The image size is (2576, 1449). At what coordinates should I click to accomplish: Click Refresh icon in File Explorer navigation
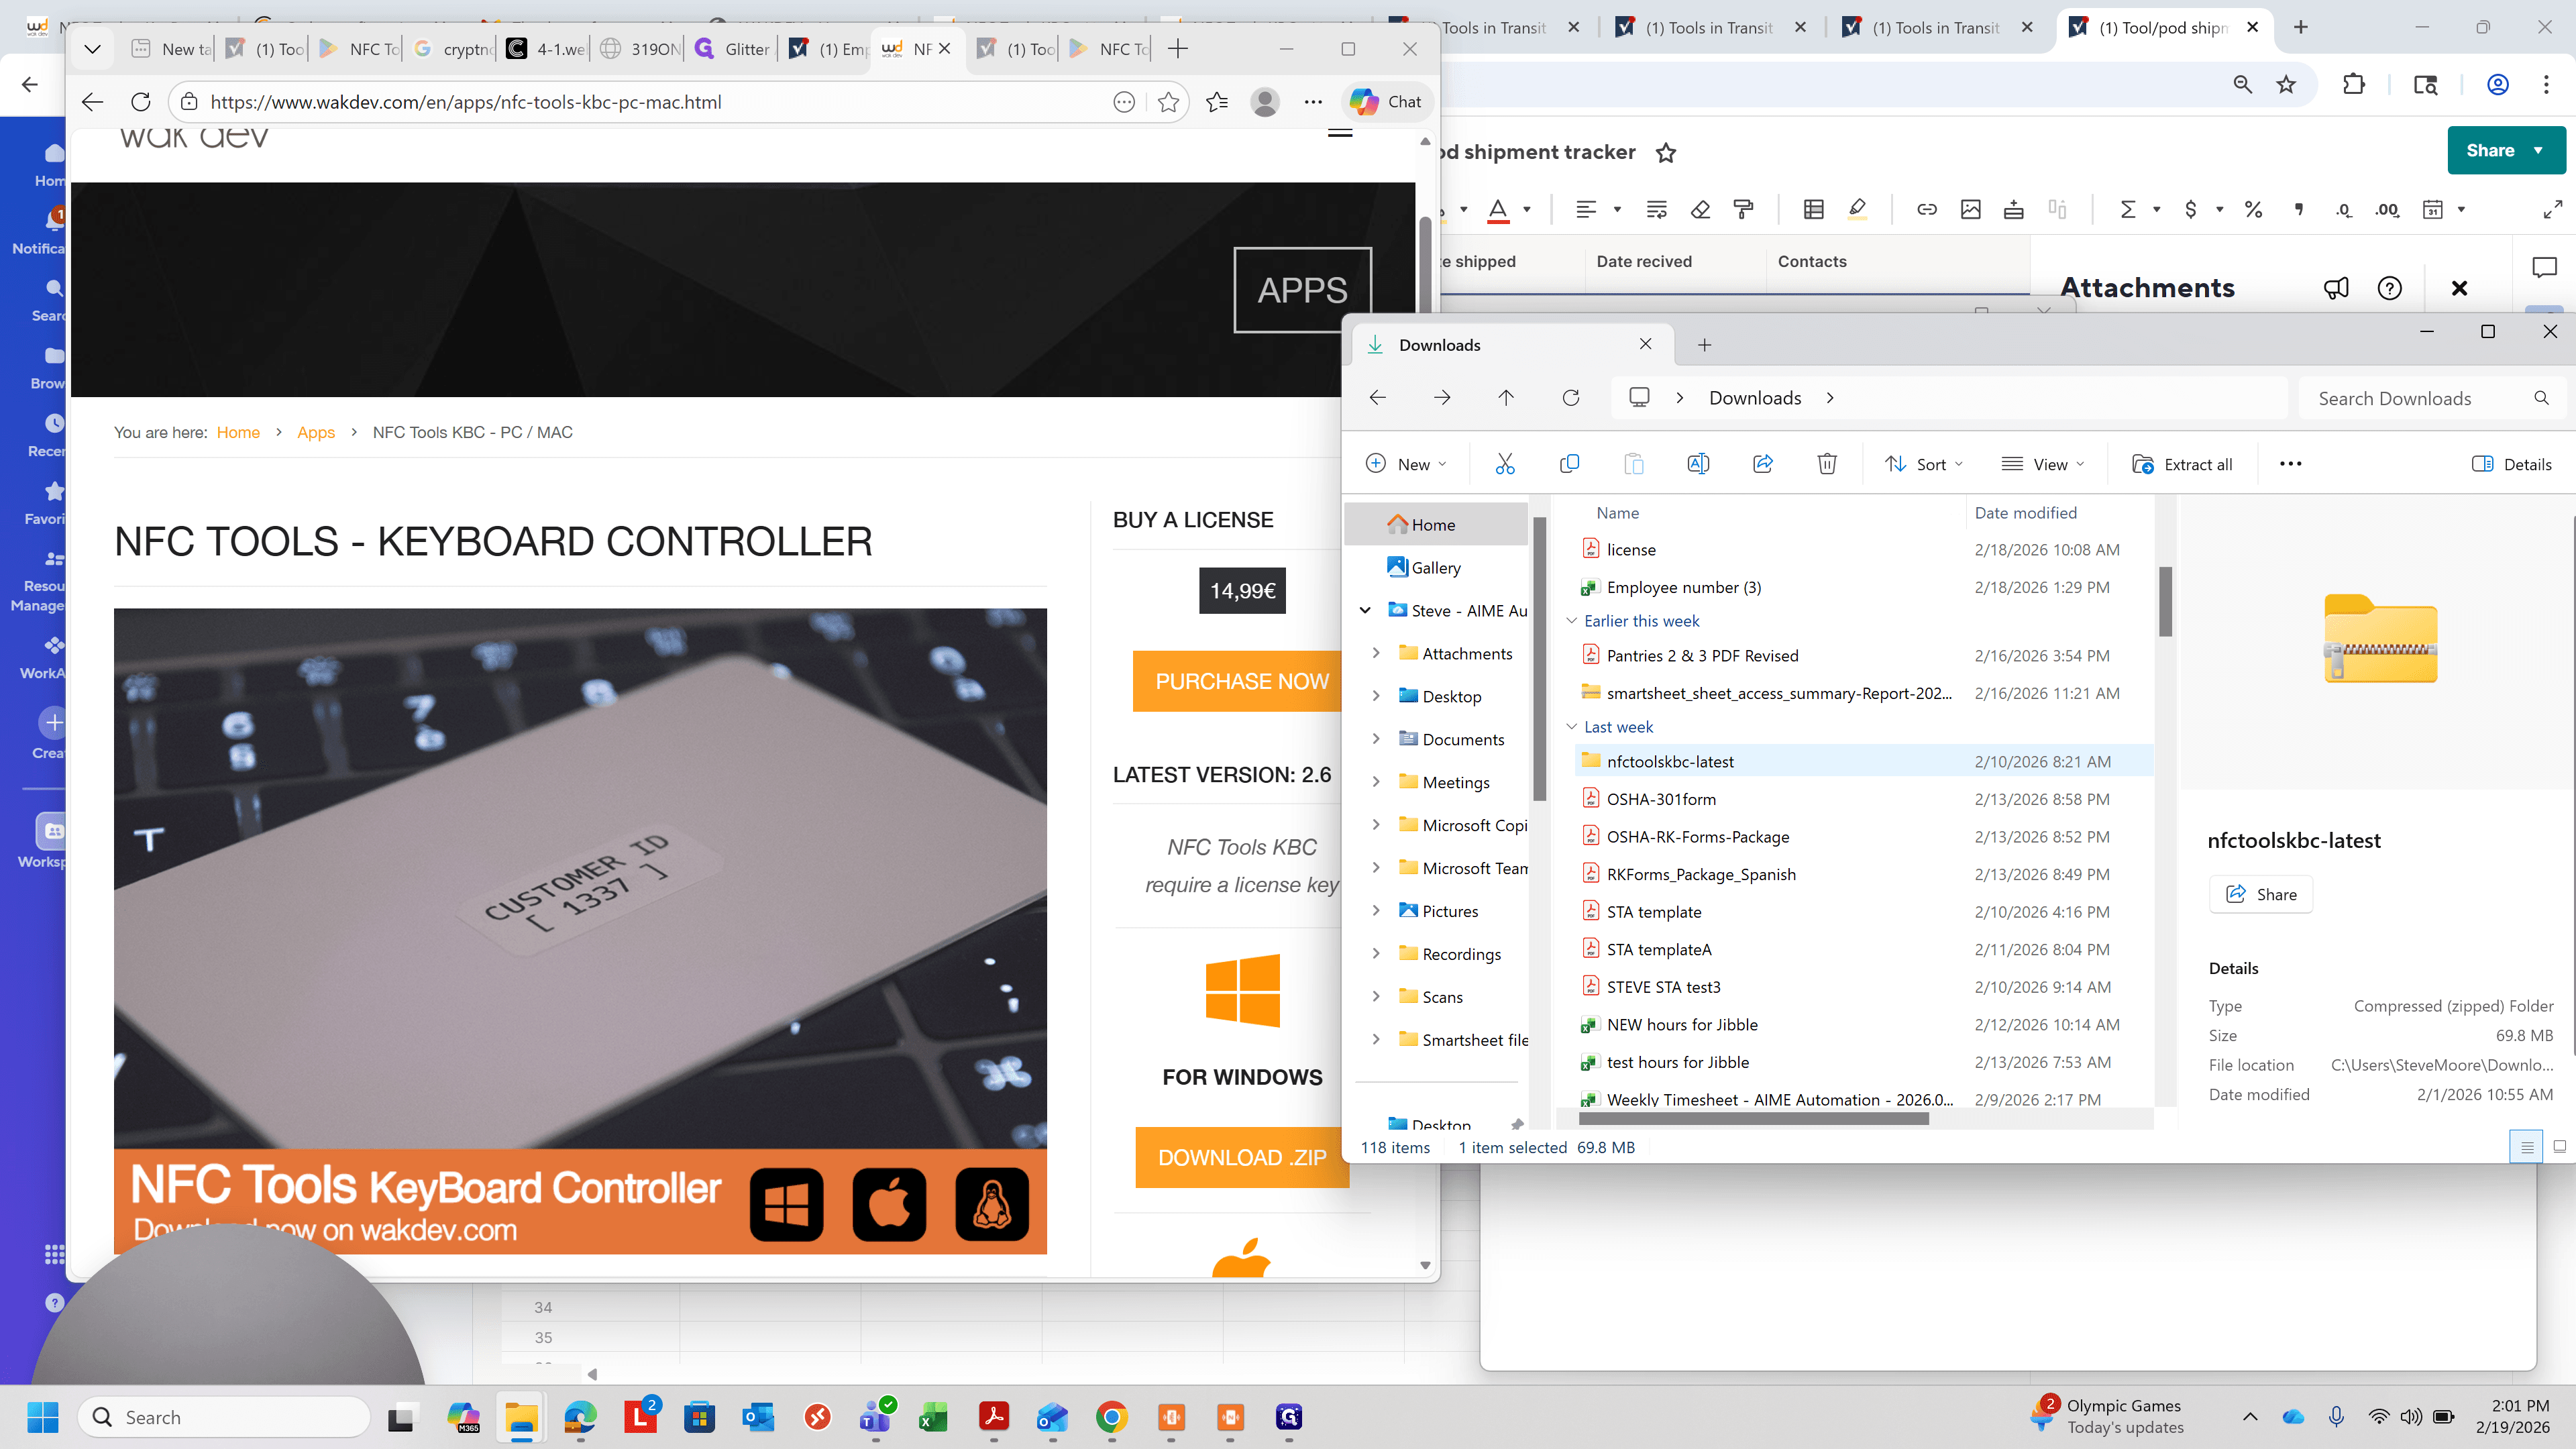pyautogui.click(x=1571, y=398)
